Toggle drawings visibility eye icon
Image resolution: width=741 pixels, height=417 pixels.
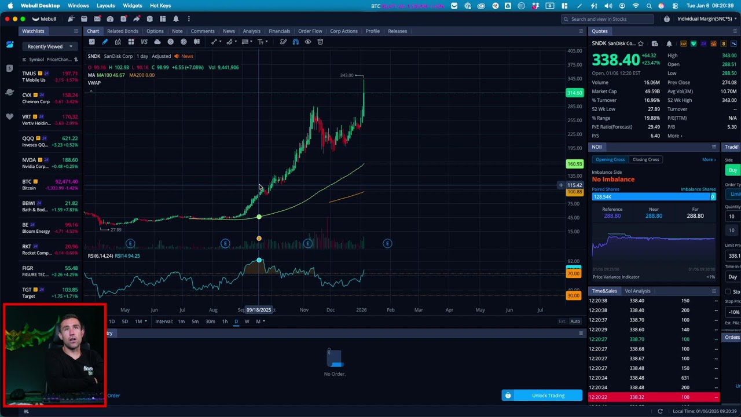tap(308, 42)
